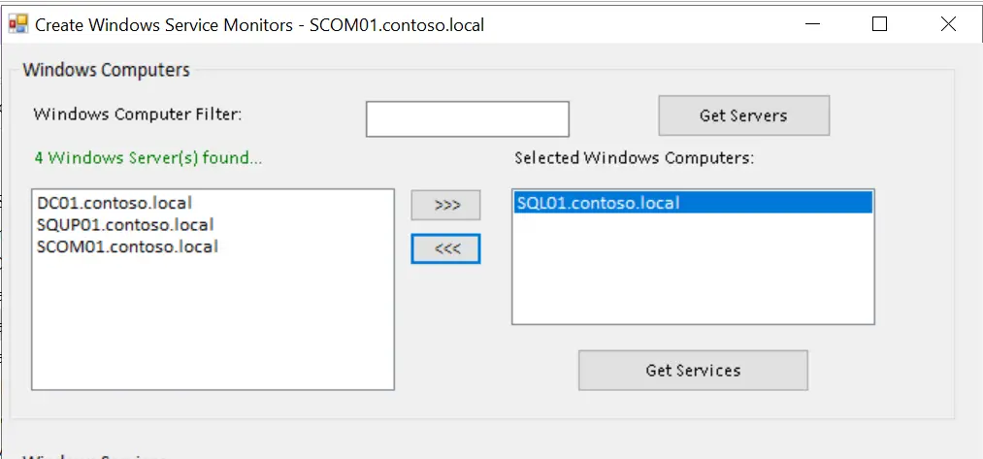Select DC01.contoso.local in the server list

[114, 203]
